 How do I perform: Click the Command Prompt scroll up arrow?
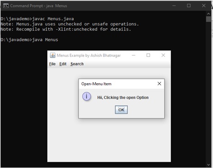[208, 14]
